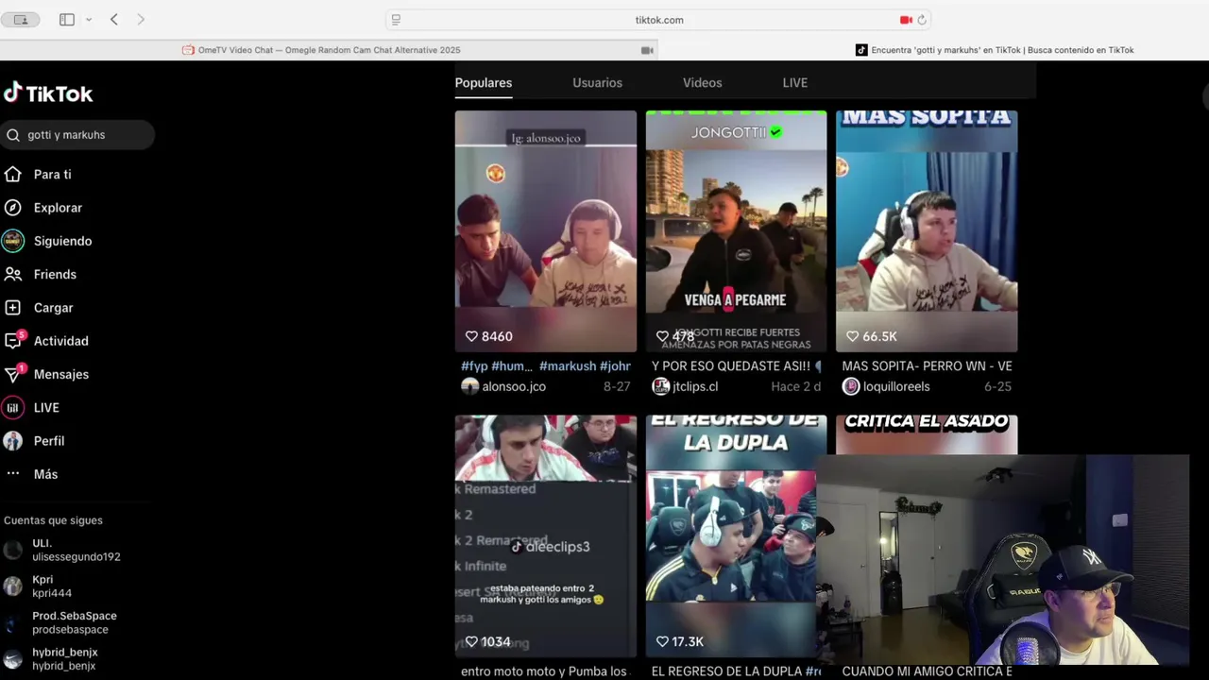Click the tiktok.com address bar
Viewport: 1209px width, 680px height.
point(659,20)
